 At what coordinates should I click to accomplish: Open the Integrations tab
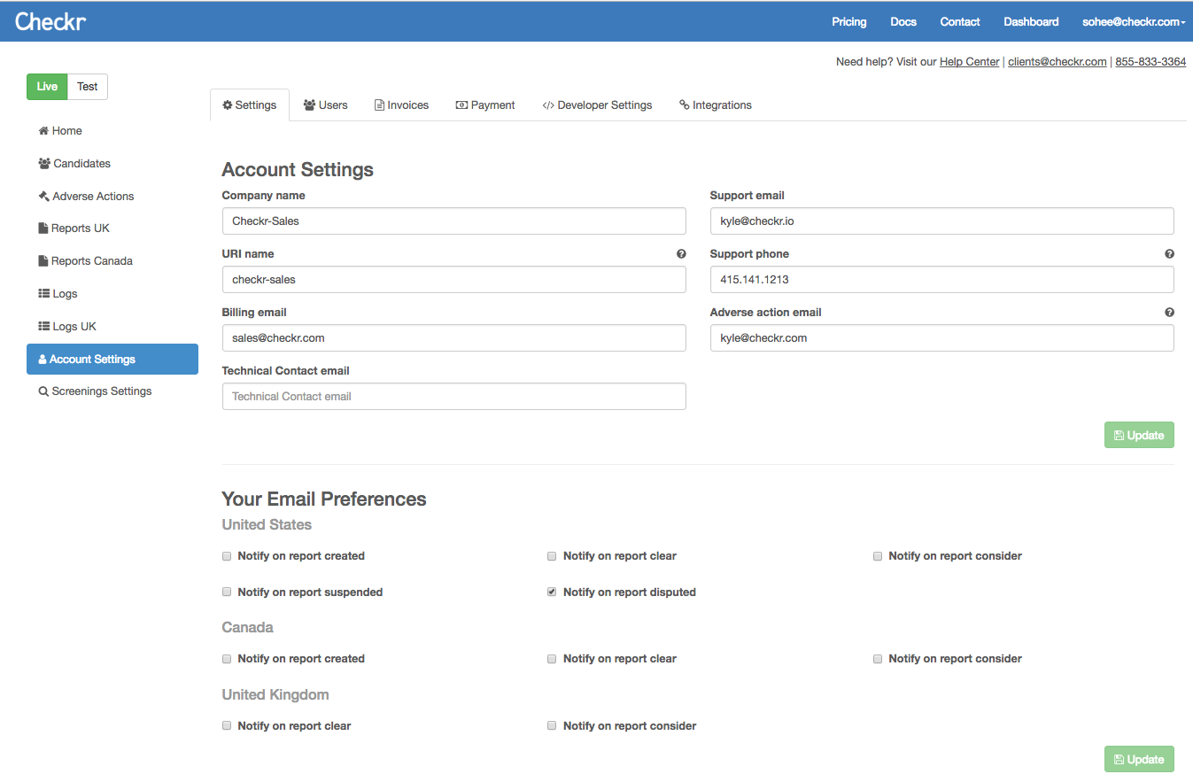(x=715, y=105)
